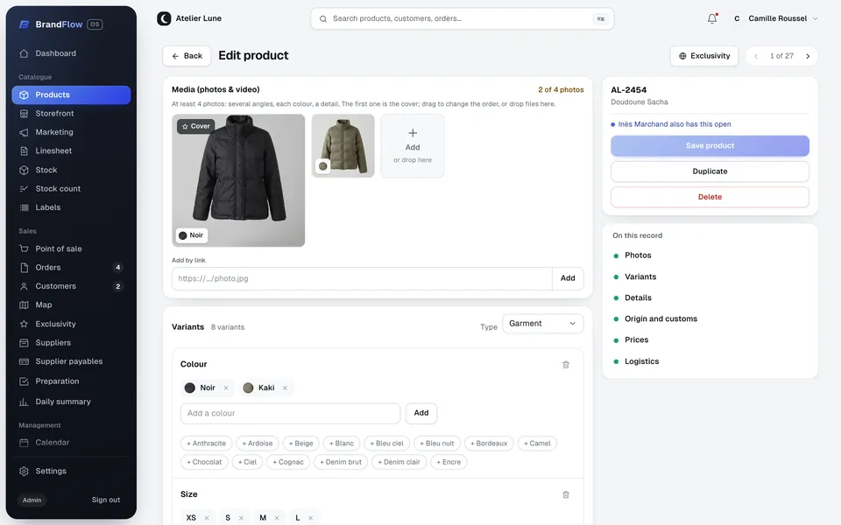Click the Preparation checklist icon
The width and height of the screenshot is (841, 525).
click(24, 381)
